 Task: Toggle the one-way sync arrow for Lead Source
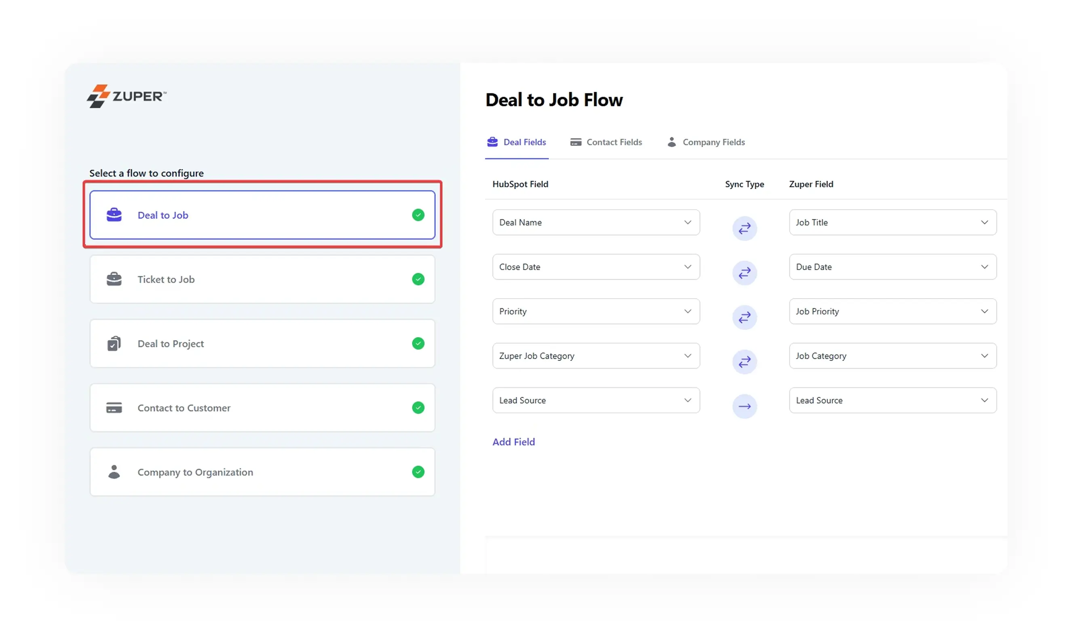(744, 406)
